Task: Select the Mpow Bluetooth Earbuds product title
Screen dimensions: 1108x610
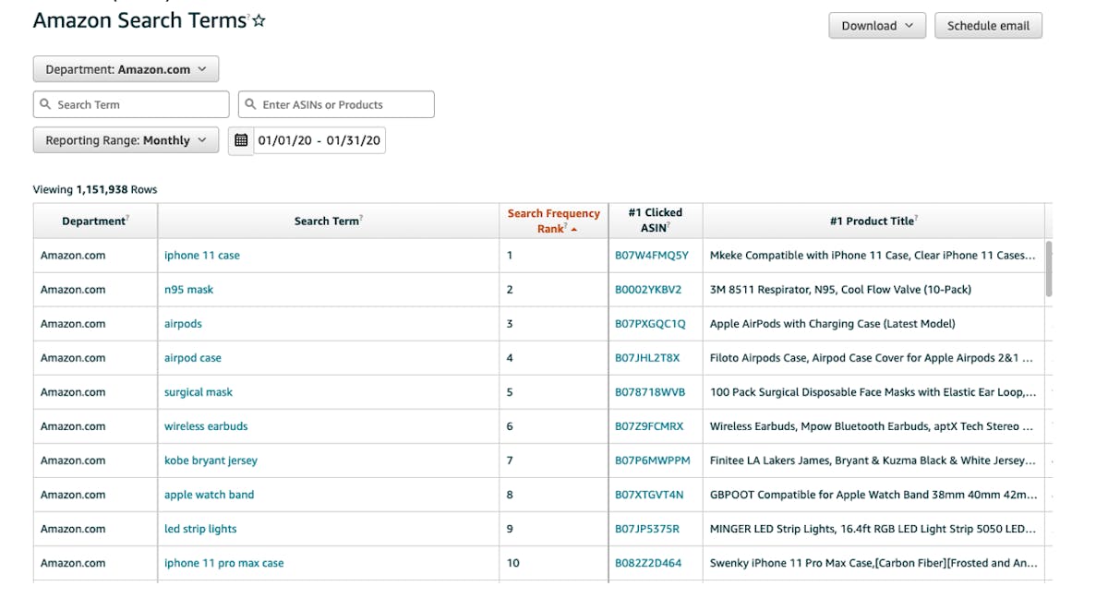Action: point(873,426)
